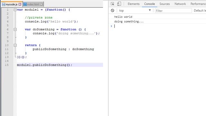This screenshot has width=206, height=116.
Task: Click the 'var module1' declaration on line 1
Action: pos(43,10)
